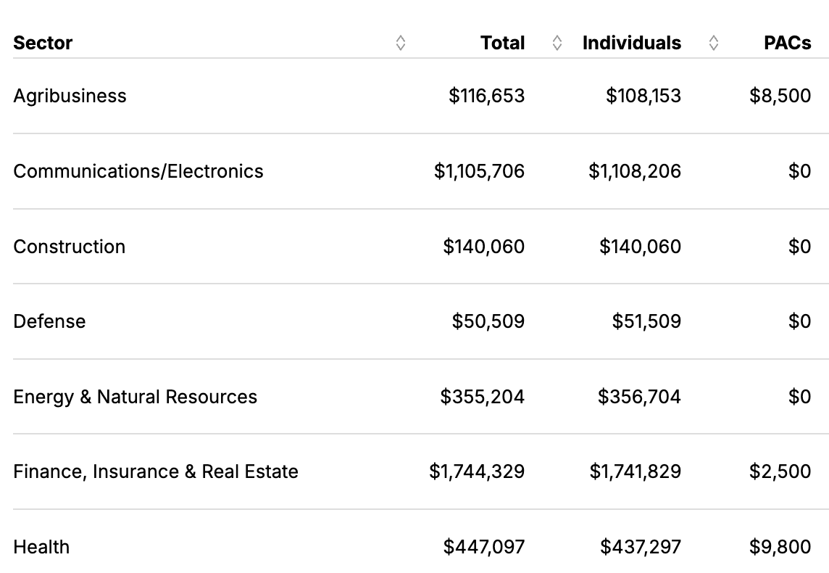Click the Communications/Electronics sector name

point(138,171)
